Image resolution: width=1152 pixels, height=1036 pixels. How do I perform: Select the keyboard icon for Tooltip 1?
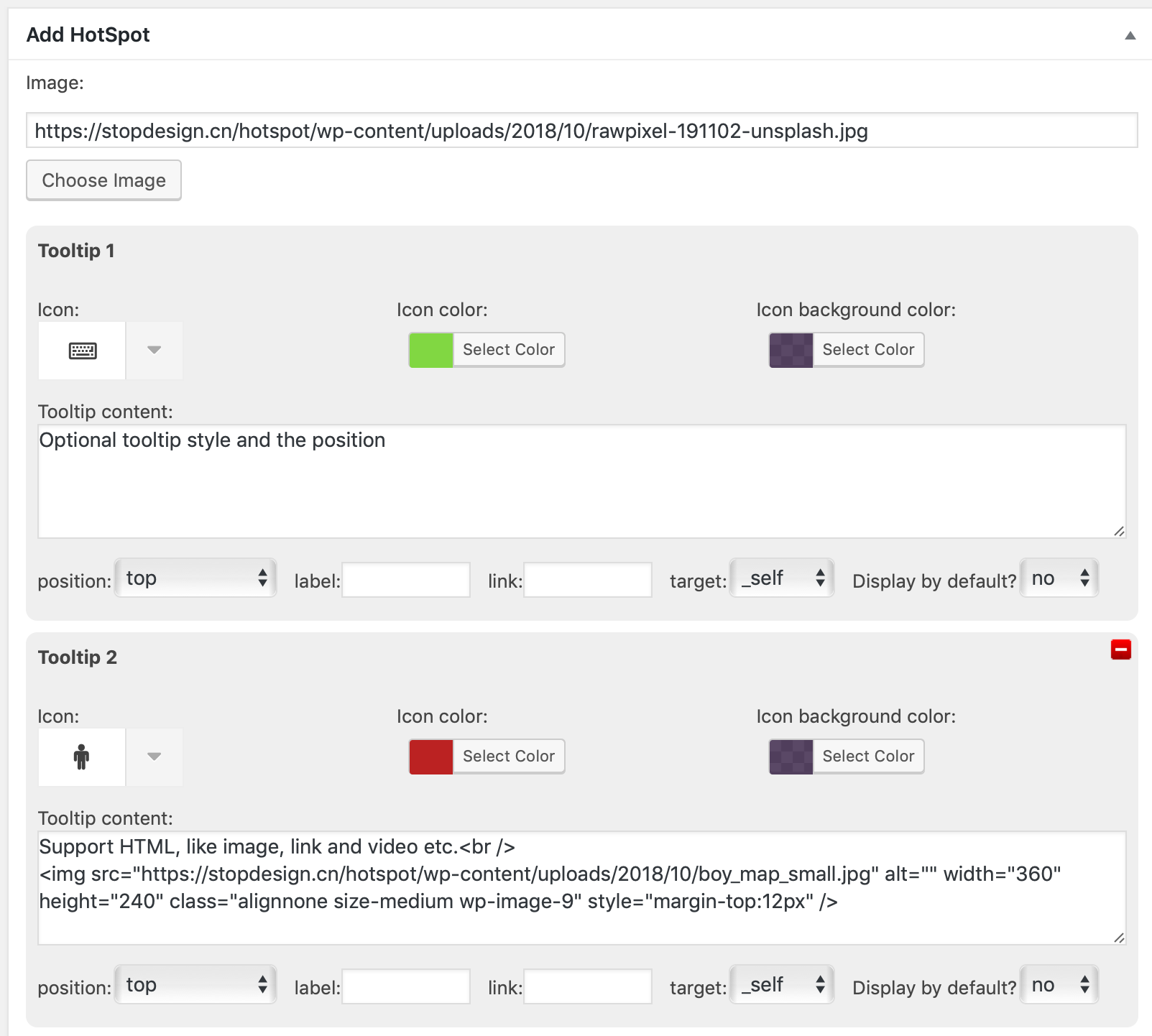(82, 350)
